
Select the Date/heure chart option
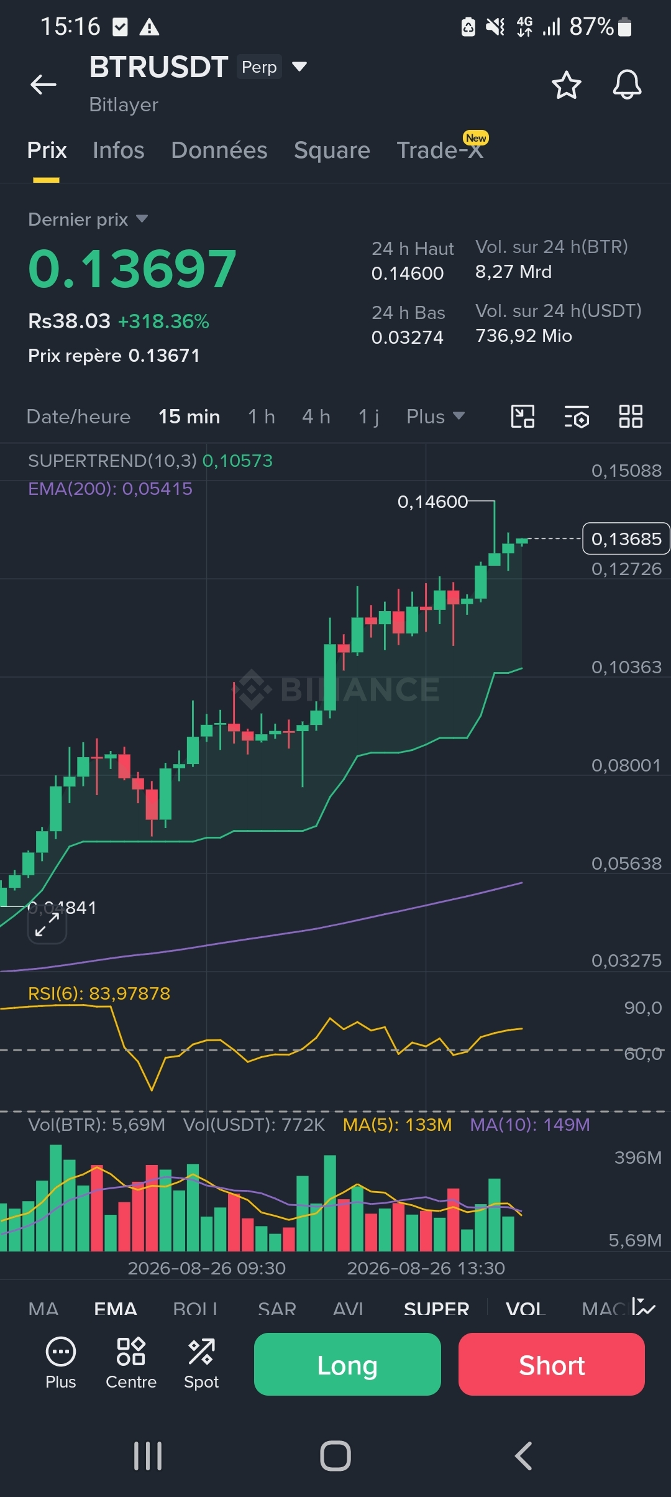[x=79, y=417]
